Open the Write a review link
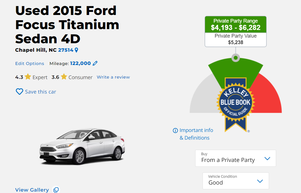The height and width of the screenshot is (193, 301). tap(113, 77)
